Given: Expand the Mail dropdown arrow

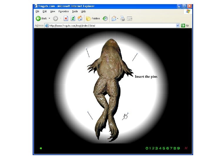Looking at the screenshot, I should pyautogui.click(x=118, y=19).
